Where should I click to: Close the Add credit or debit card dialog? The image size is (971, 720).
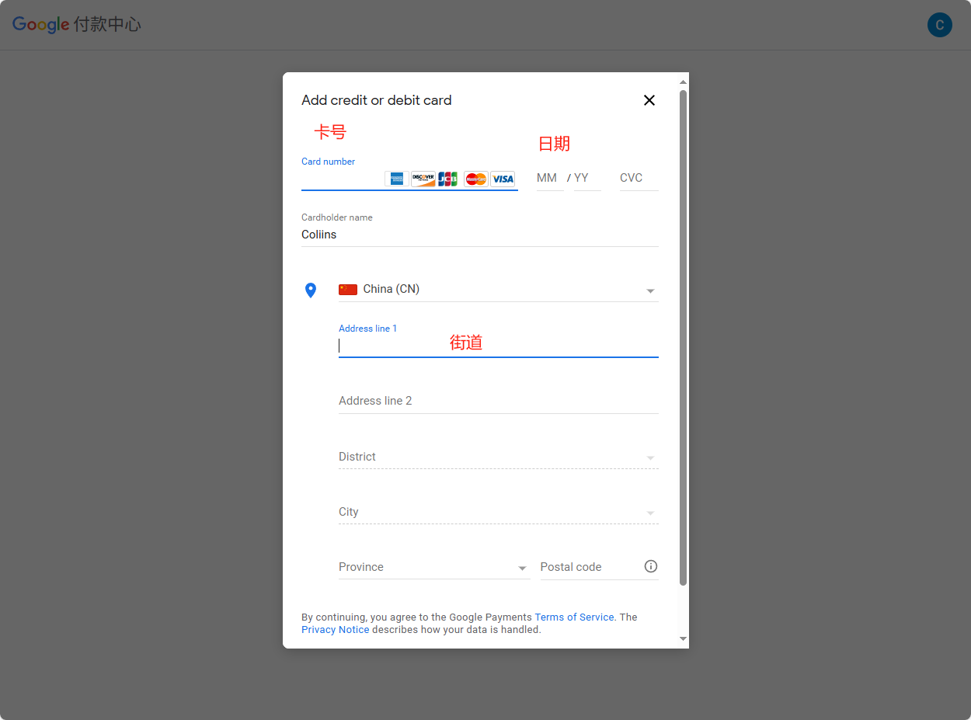[649, 100]
